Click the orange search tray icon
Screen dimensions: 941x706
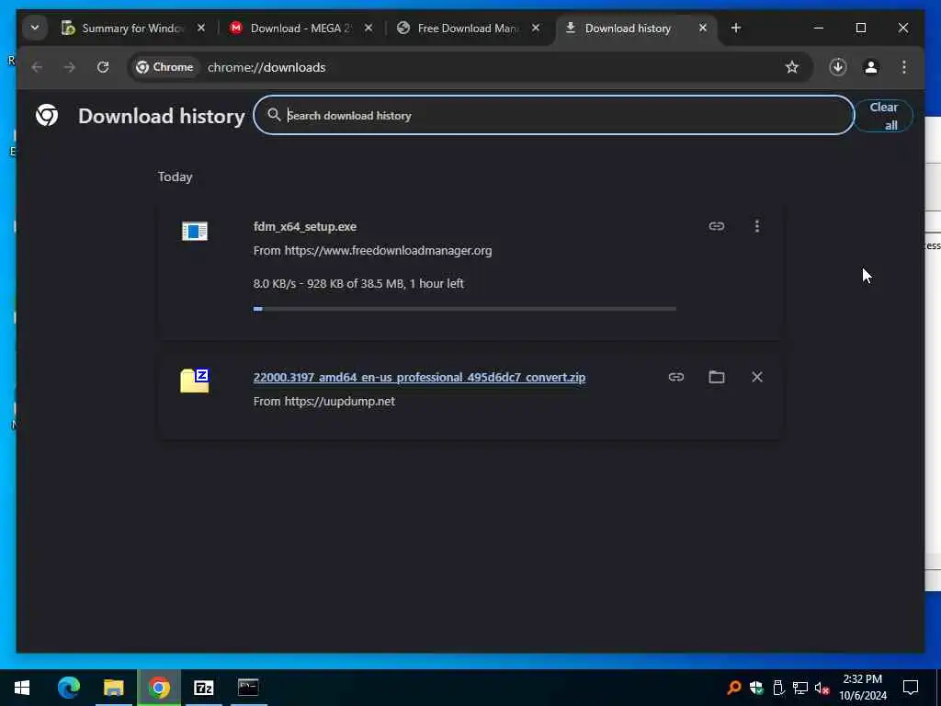pos(733,688)
